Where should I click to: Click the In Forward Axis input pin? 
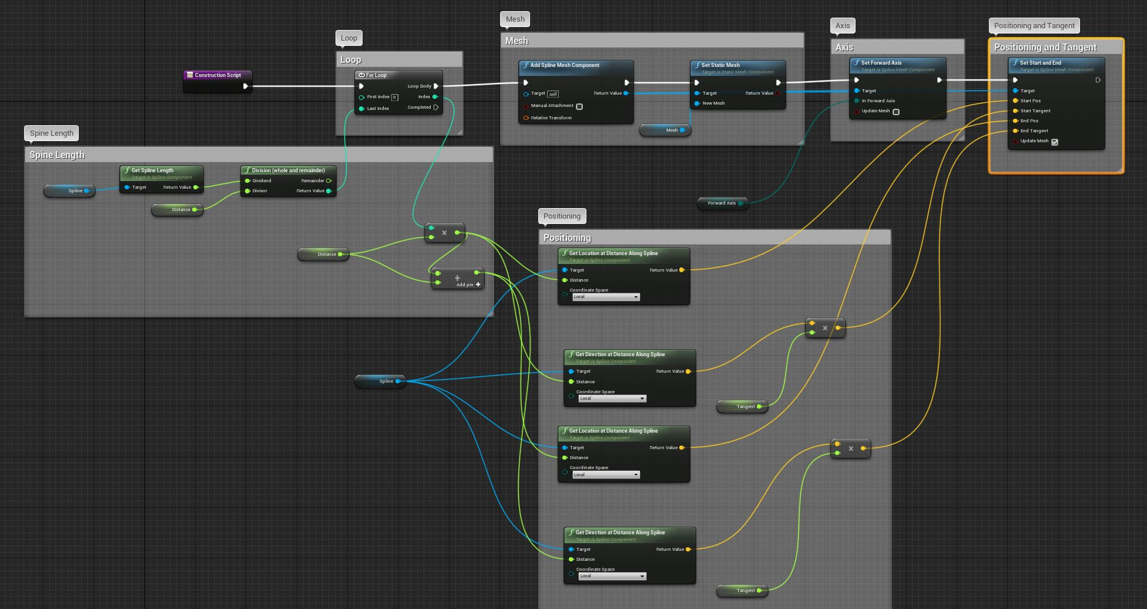[857, 101]
